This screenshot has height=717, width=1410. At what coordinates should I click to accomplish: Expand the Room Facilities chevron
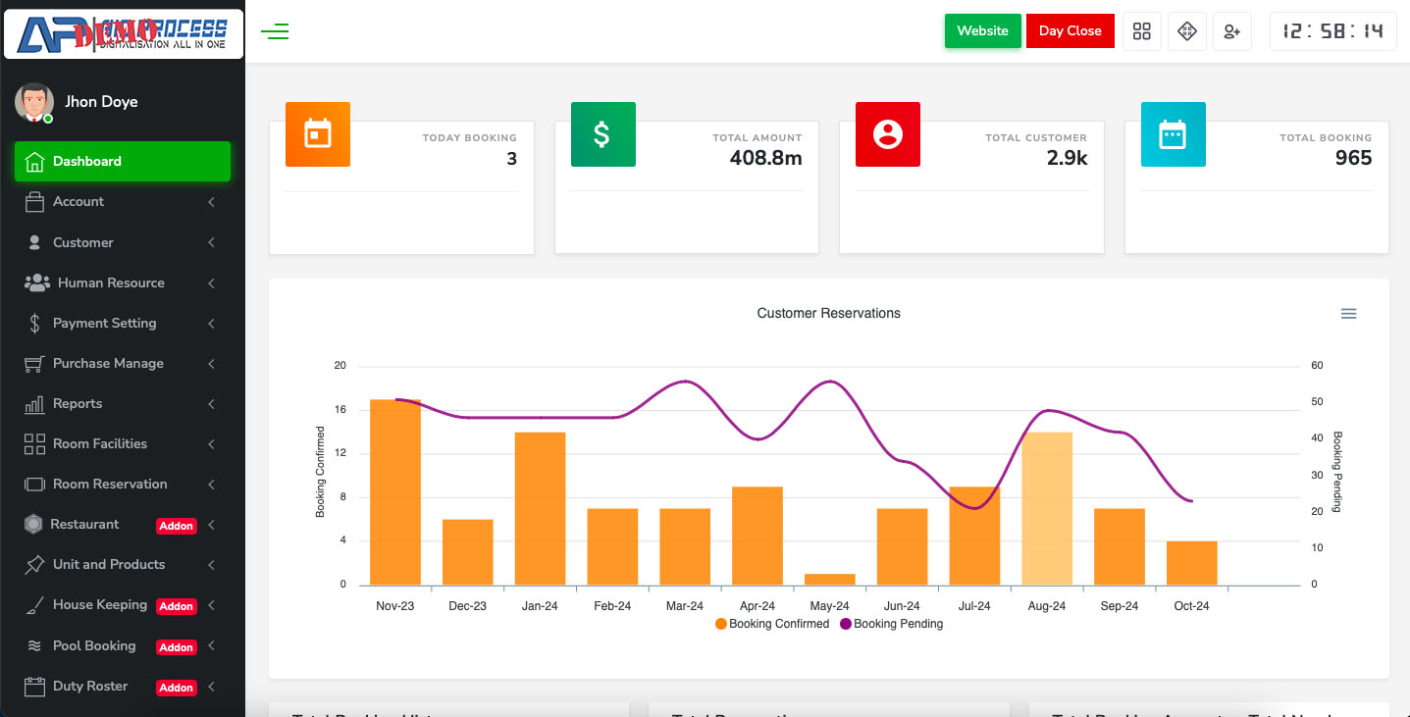(x=211, y=444)
